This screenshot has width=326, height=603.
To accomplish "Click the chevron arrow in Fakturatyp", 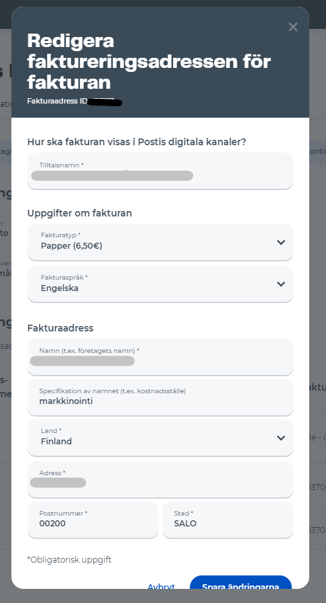I will coord(281,242).
